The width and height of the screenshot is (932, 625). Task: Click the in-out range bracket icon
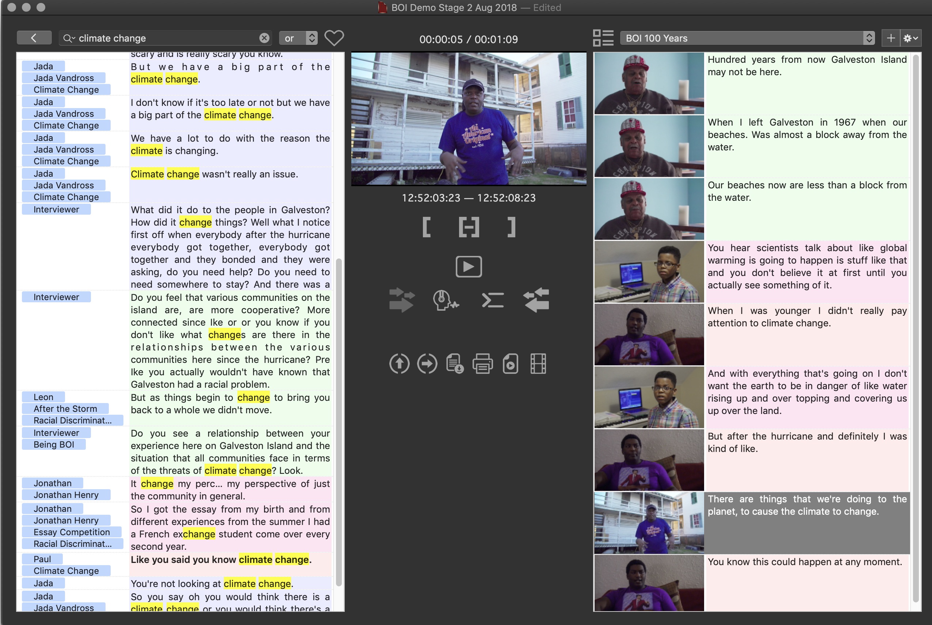coord(469,227)
